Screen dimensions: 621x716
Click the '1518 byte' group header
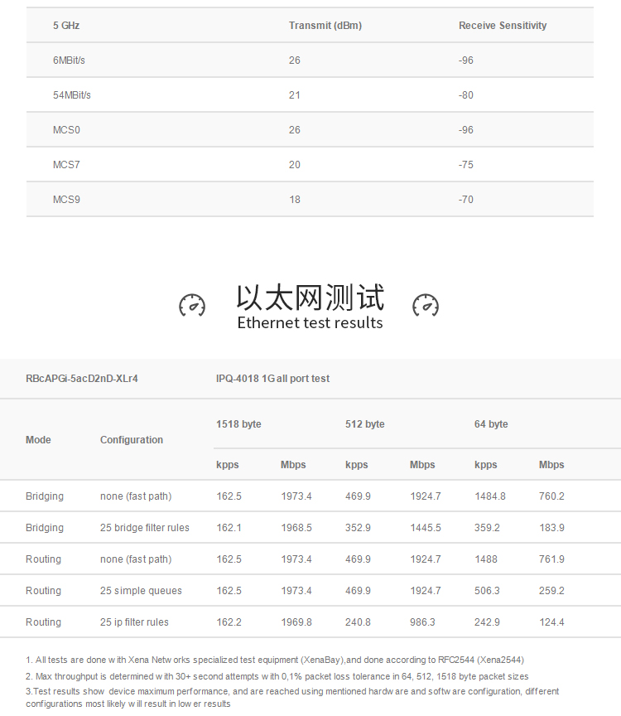pos(238,424)
